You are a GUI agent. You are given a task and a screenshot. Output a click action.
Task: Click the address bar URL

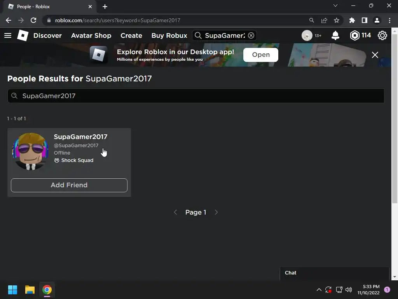pos(117,20)
